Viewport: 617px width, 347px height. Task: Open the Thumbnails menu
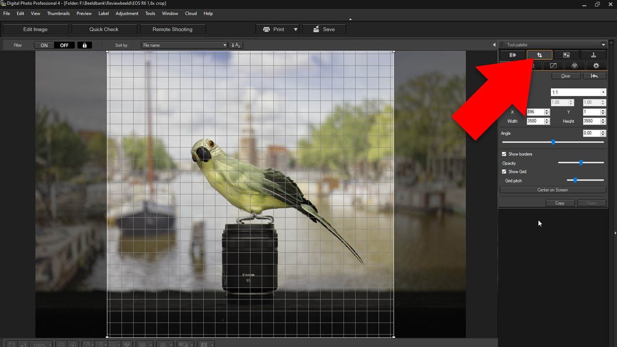tap(58, 13)
